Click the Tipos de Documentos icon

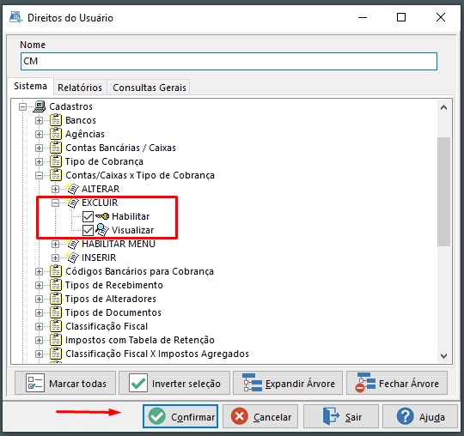tap(56, 312)
